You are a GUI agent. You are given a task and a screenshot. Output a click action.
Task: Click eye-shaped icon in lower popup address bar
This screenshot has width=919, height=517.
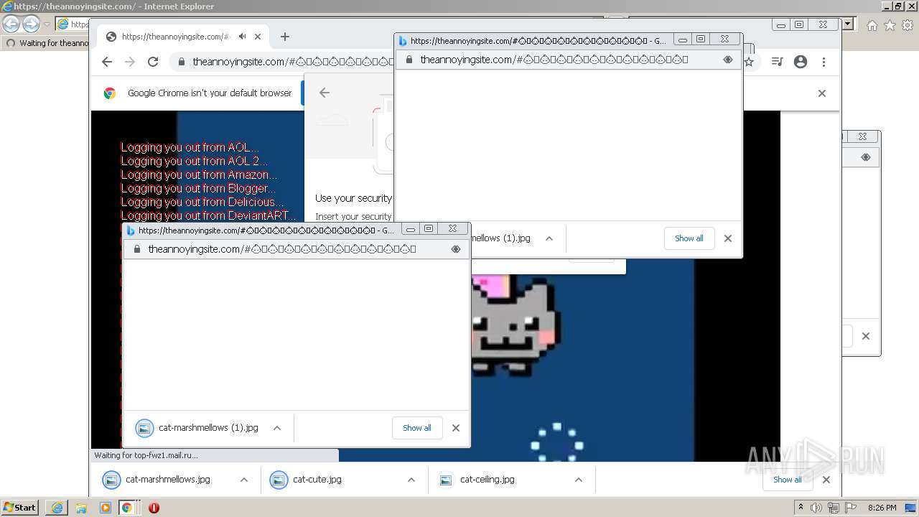456,249
